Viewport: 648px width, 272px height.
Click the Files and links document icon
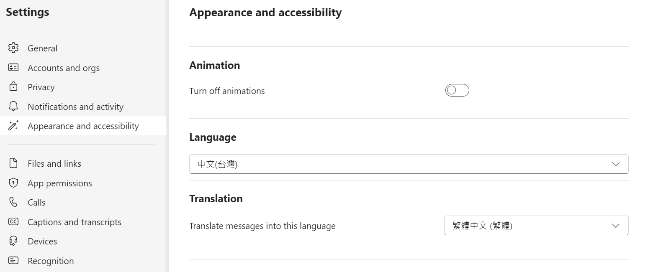coord(13,163)
